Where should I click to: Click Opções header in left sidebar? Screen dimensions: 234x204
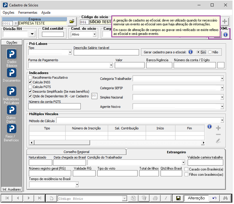click(x=12, y=42)
